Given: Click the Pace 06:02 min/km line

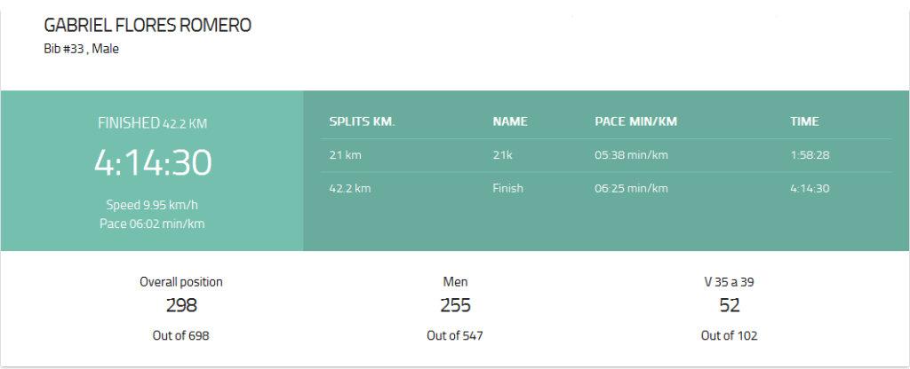Looking at the screenshot, I should (152, 223).
